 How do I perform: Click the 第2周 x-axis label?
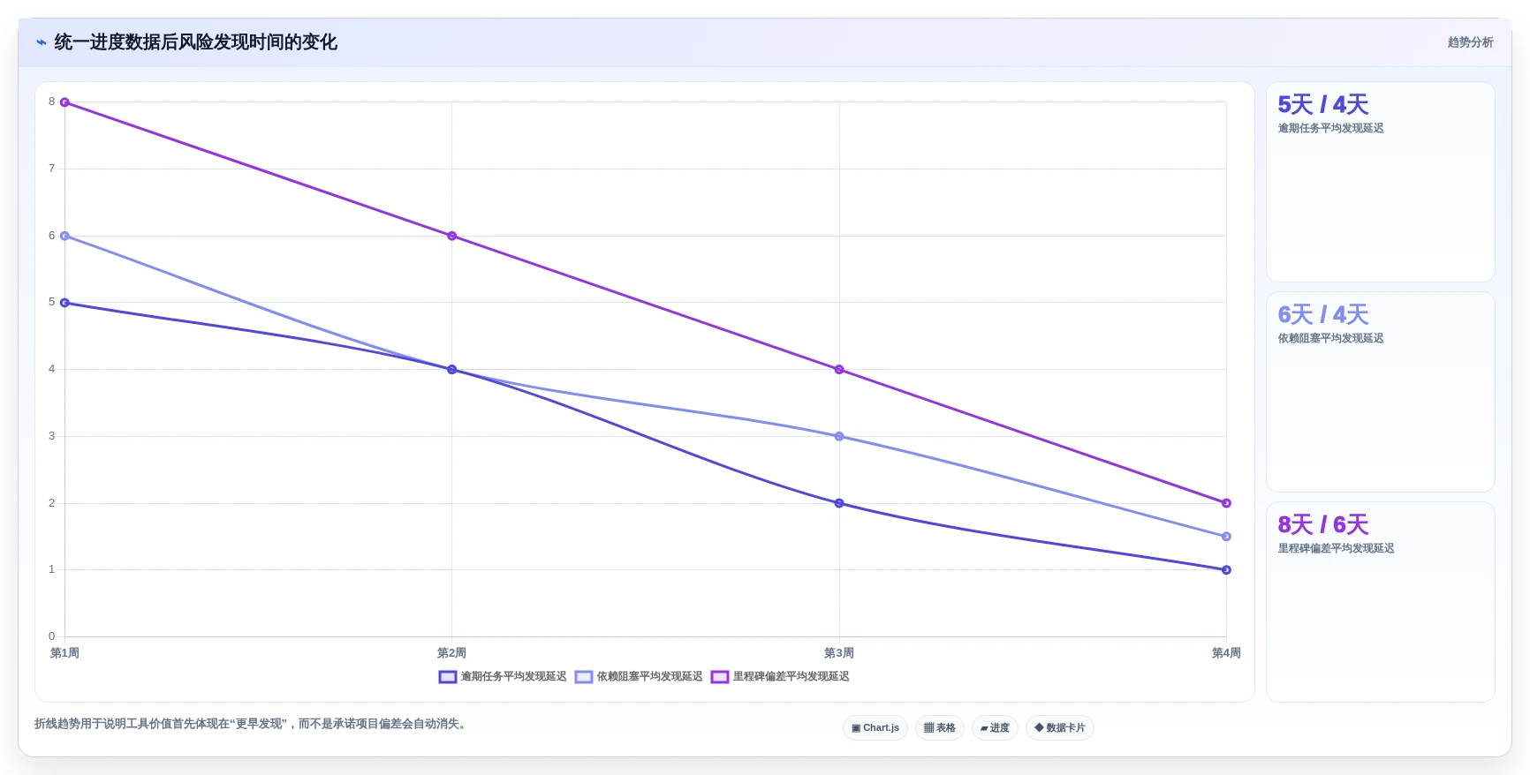tap(451, 653)
